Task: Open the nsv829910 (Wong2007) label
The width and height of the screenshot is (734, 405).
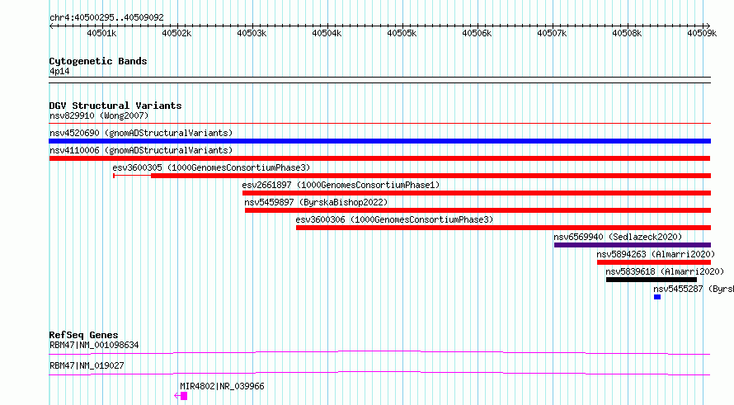Action: tap(99, 115)
